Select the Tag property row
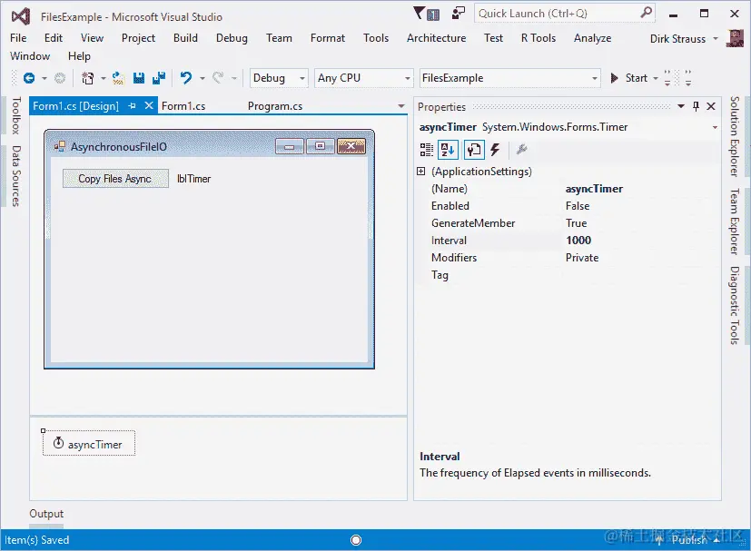Viewport: 751px width, 551px height. tap(568, 275)
